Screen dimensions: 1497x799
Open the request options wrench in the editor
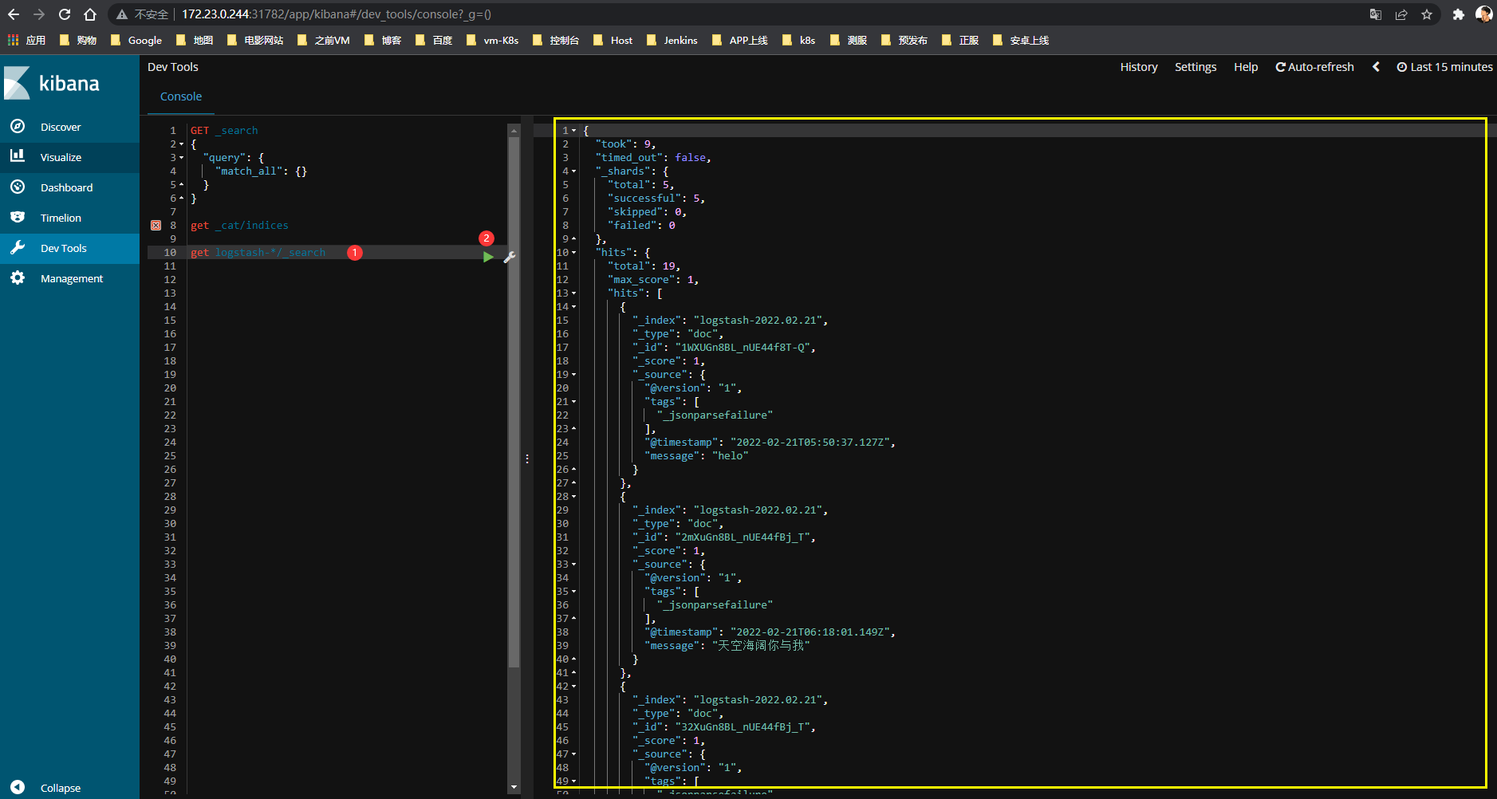[x=510, y=257]
